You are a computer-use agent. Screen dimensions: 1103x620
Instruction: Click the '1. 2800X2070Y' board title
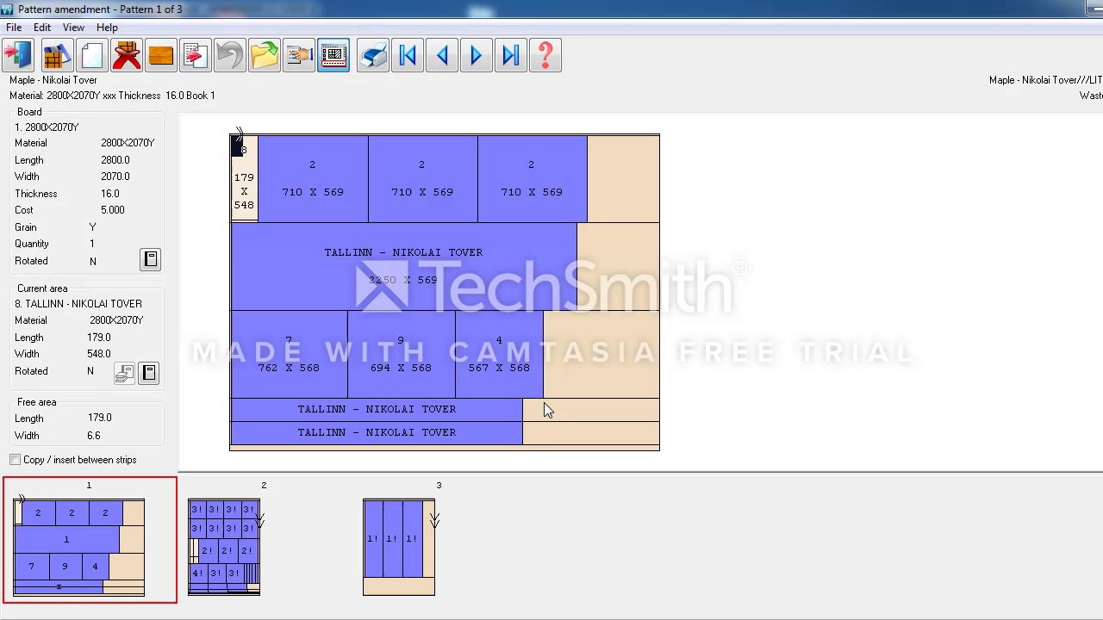pyautogui.click(x=47, y=127)
